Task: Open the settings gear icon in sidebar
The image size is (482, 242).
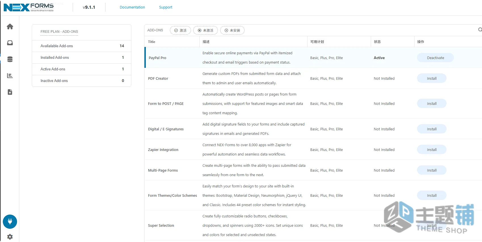Action: tap(10, 237)
